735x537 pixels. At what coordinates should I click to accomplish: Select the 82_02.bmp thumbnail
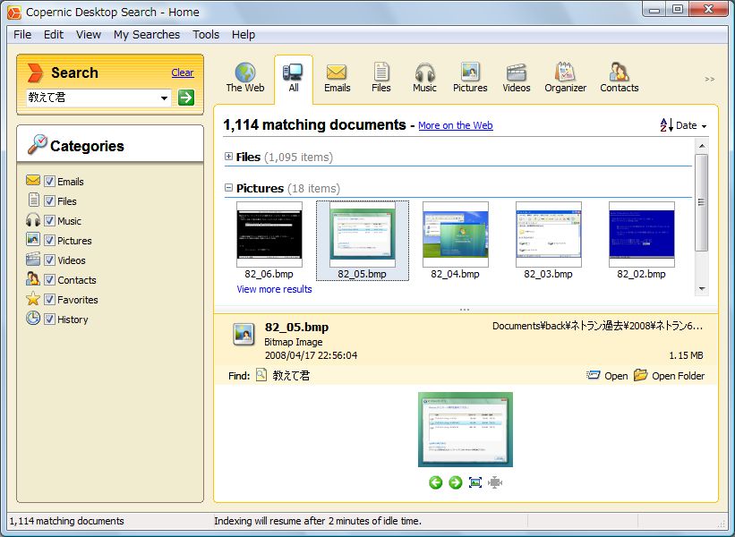point(641,241)
